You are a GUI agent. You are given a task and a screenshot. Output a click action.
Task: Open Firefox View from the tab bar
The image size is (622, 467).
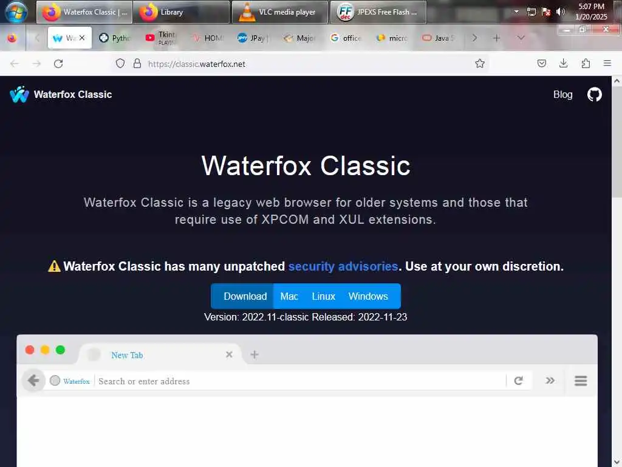point(12,38)
